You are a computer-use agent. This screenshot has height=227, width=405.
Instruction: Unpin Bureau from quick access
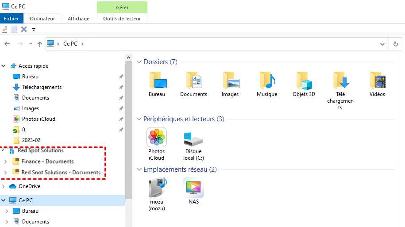click(x=121, y=77)
